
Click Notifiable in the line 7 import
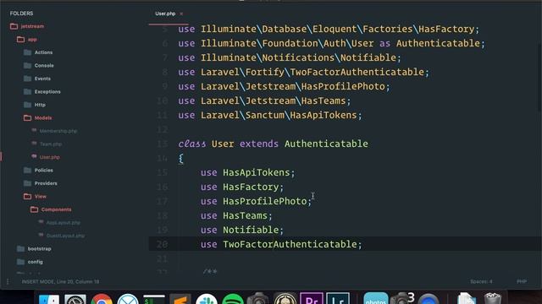coord(368,57)
